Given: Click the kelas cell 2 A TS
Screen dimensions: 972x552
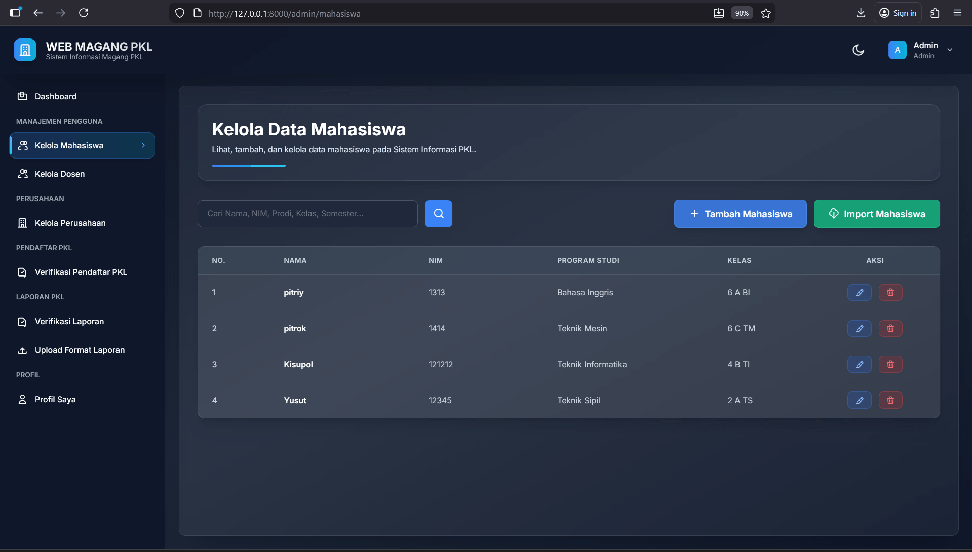Looking at the screenshot, I should tap(740, 400).
